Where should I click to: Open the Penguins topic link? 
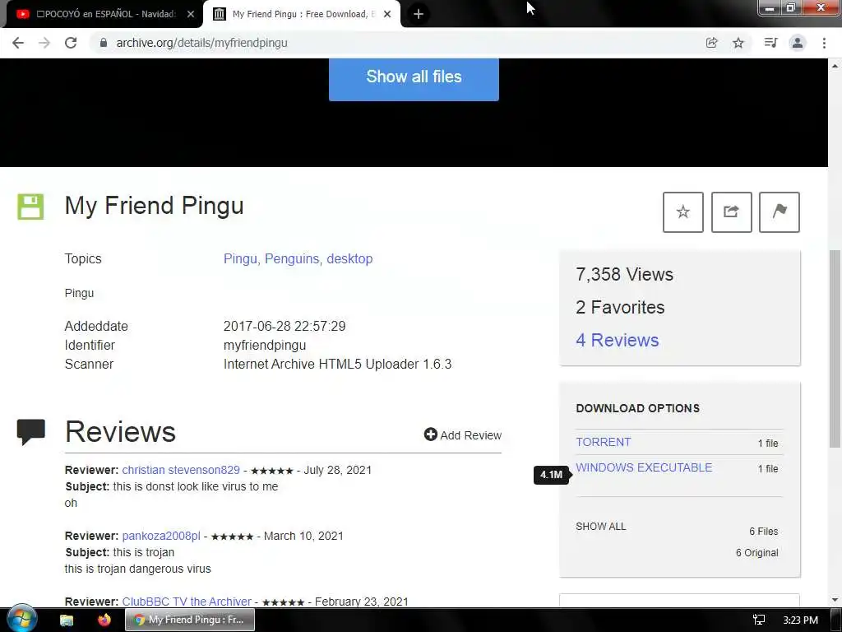292,259
